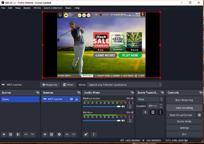Mute Desktop Audio speaker icon
This screenshot has height=144, width=204.
tap(123, 106)
